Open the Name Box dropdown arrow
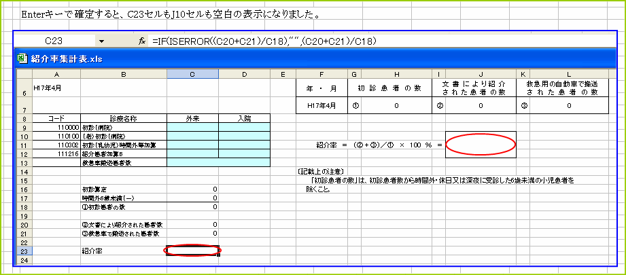Image resolution: width=626 pixels, height=275 pixels. click(101, 41)
